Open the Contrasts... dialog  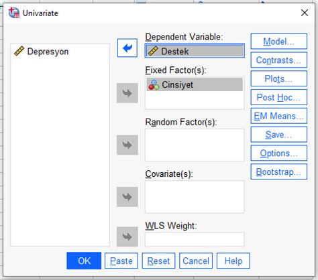tap(279, 60)
